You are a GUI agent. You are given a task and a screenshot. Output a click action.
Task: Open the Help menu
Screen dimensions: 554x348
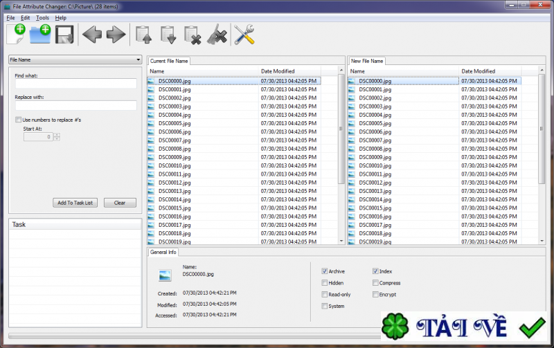click(60, 18)
